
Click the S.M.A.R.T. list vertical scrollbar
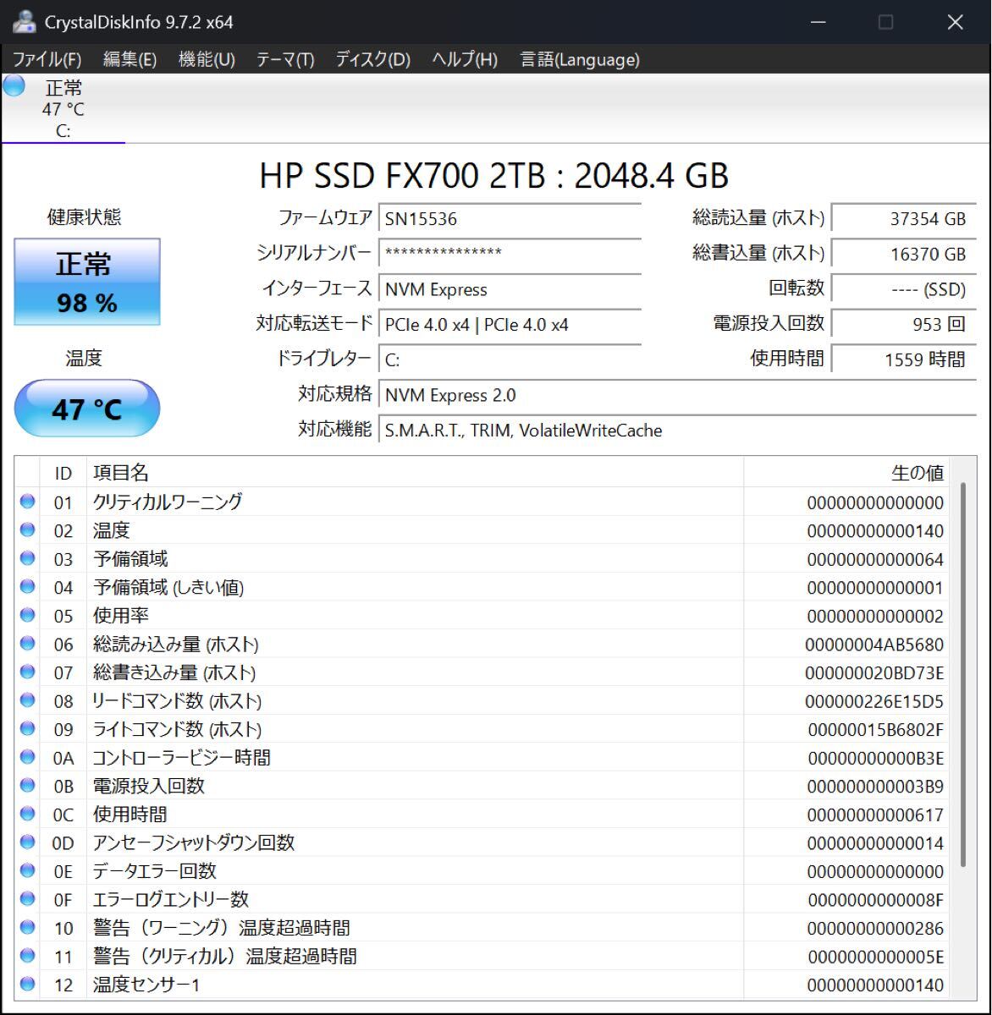tap(963, 677)
